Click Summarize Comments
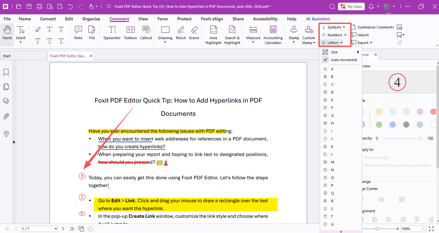This screenshot has height=233, width=439. 372,27
